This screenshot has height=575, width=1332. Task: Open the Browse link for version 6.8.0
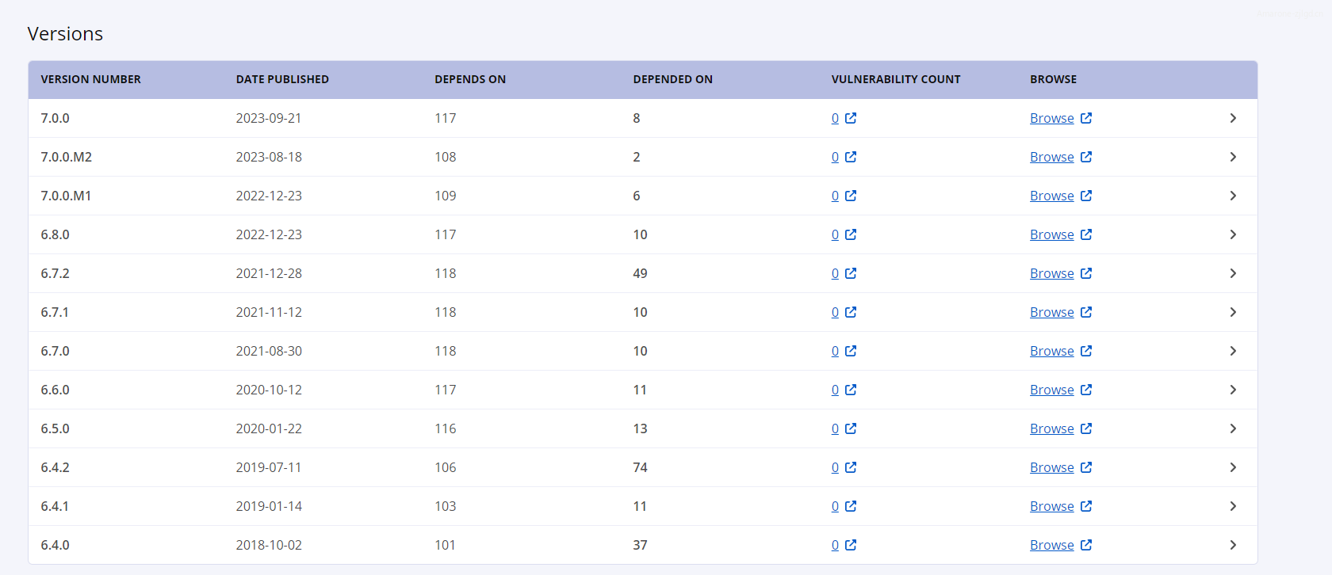1052,234
